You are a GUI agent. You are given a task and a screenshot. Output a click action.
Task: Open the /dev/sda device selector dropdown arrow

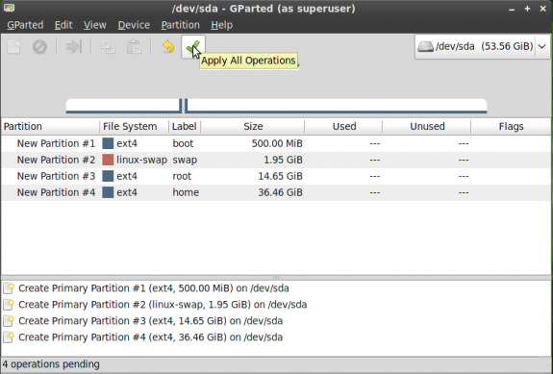[542, 46]
